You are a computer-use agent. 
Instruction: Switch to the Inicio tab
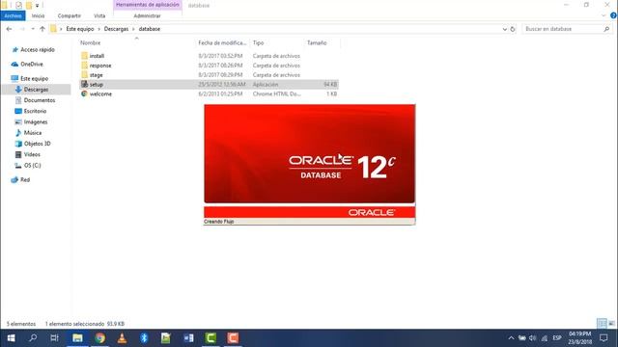pyautogui.click(x=39, y=15)
